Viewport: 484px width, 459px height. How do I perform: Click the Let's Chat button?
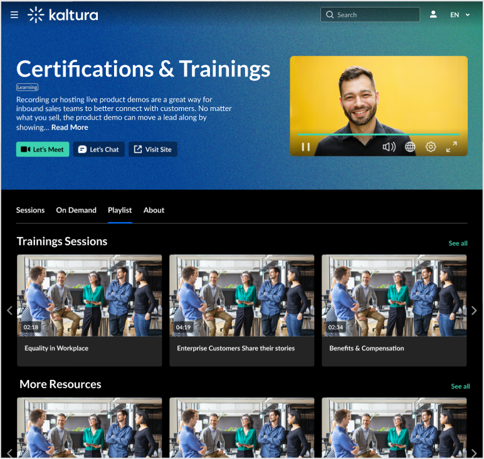(x=99, y=149)
